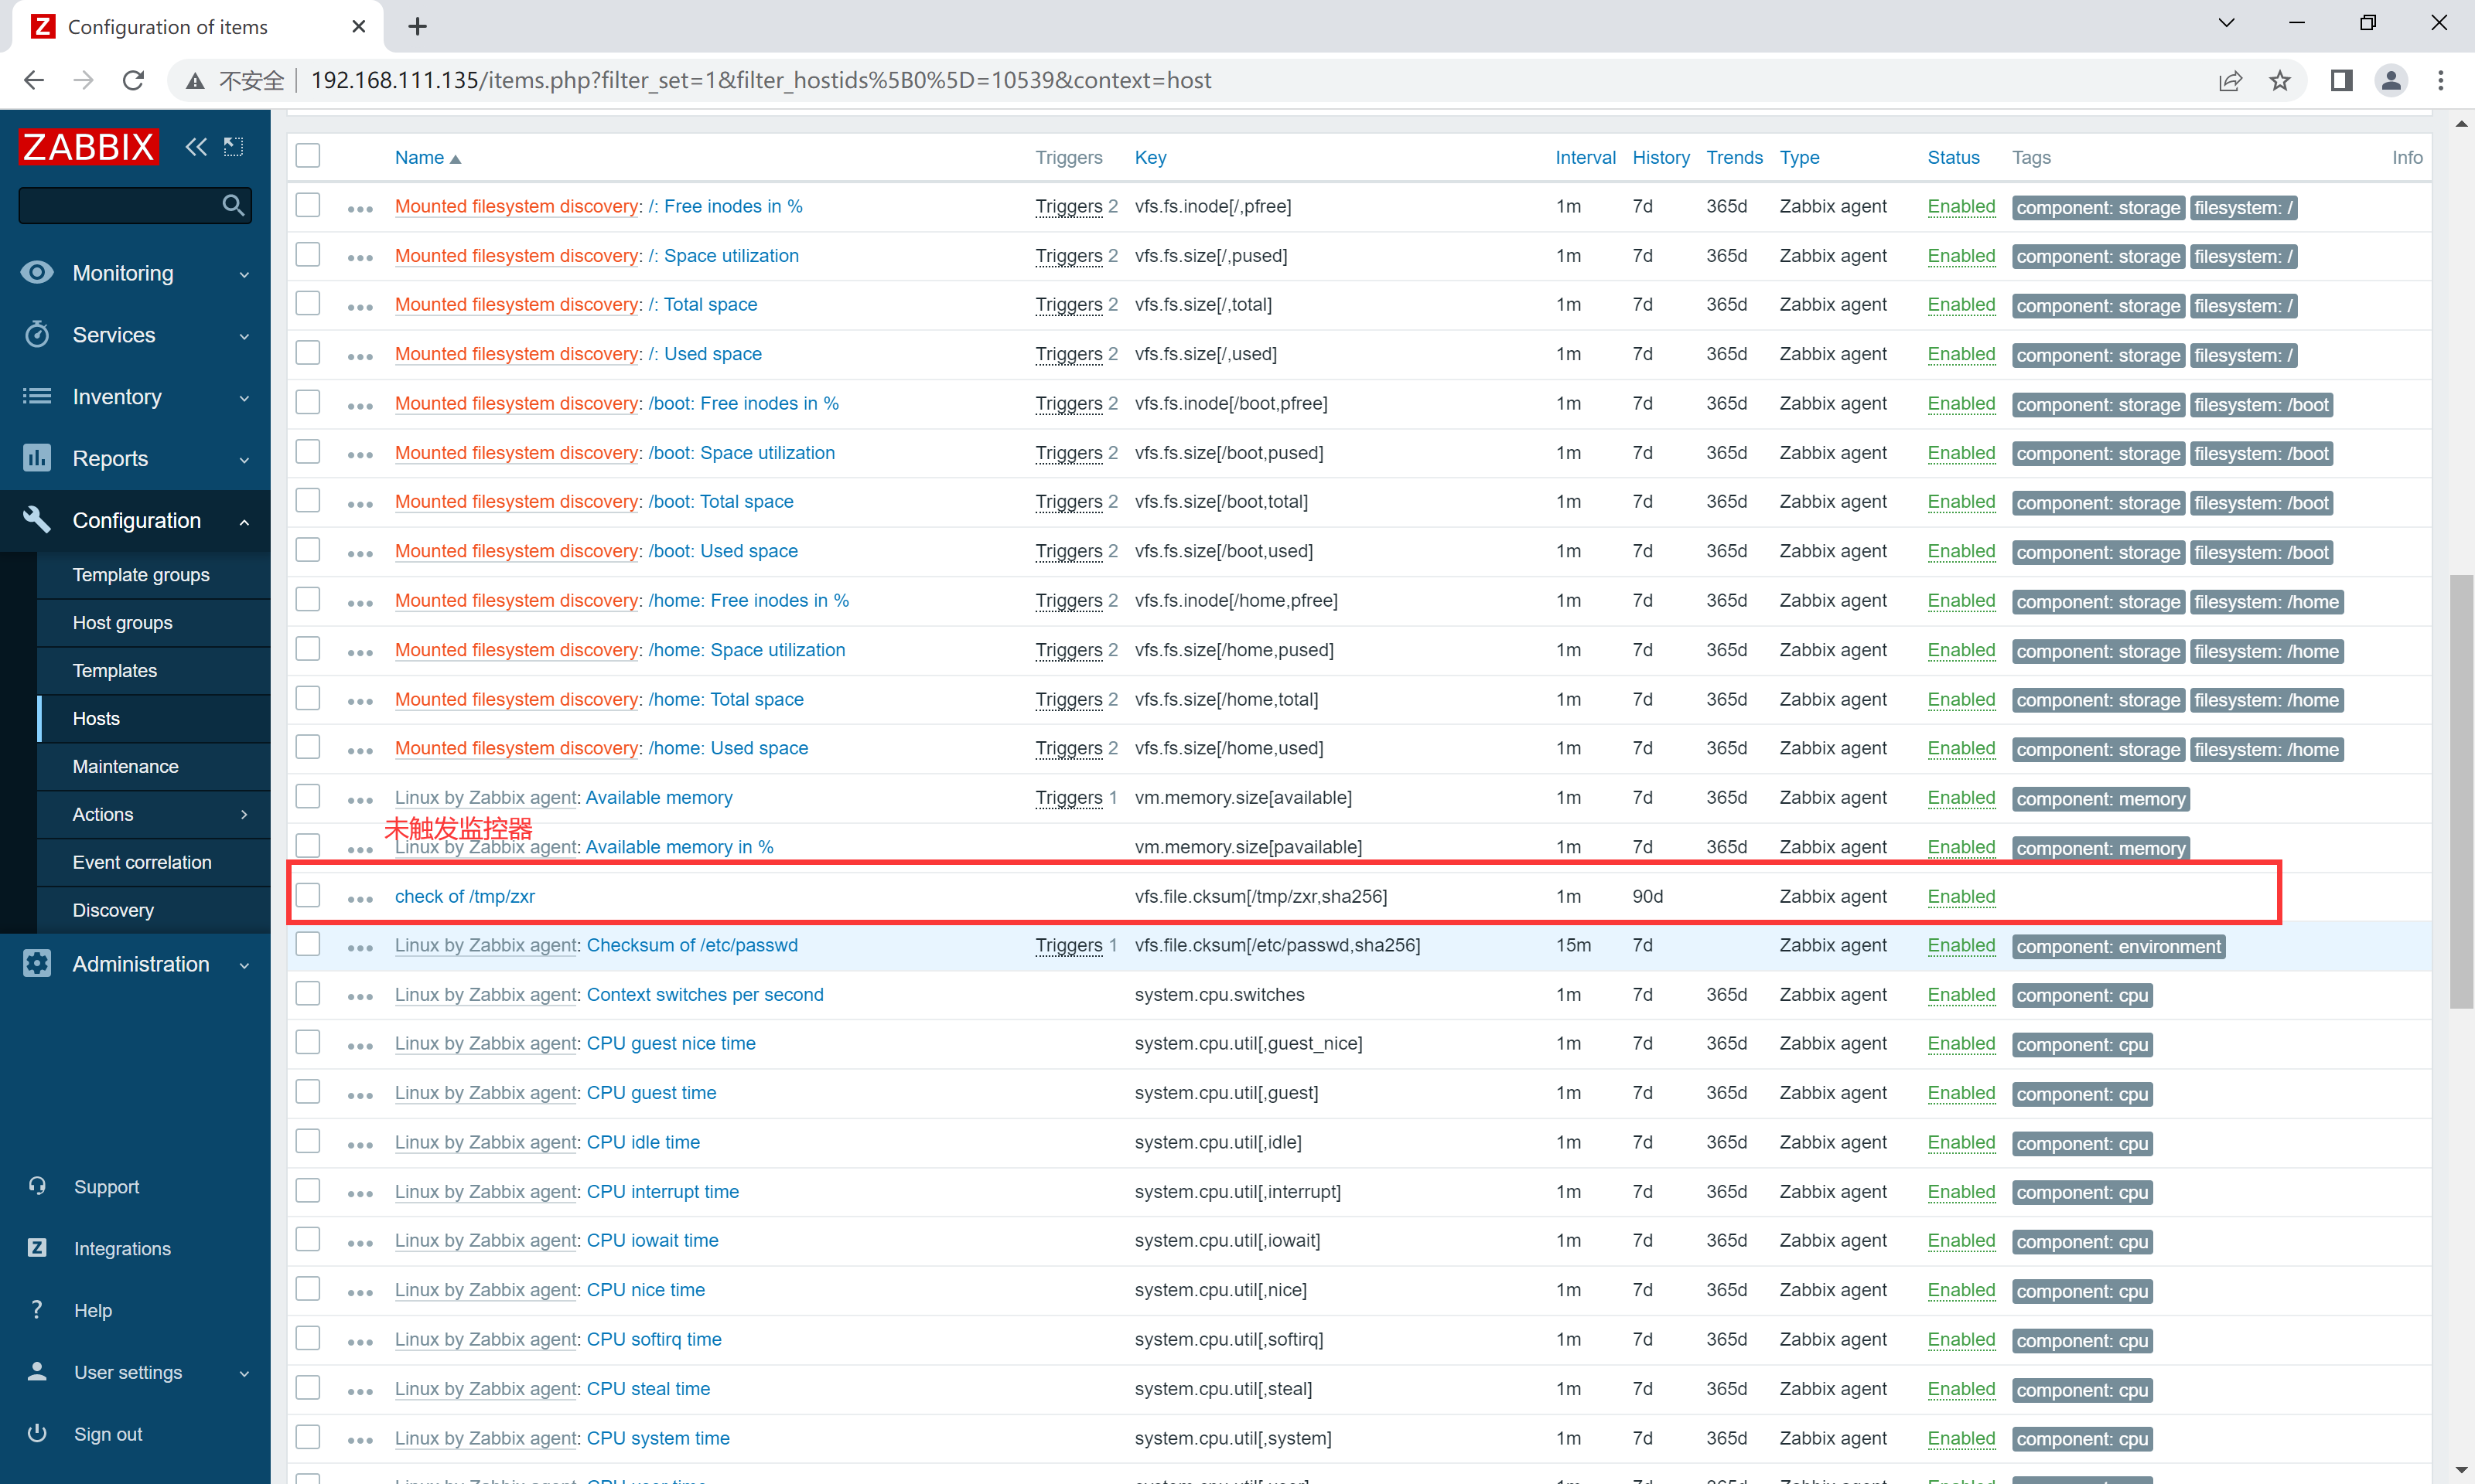
Task: Click the Inventory list icon
Action: click(37, 396)
